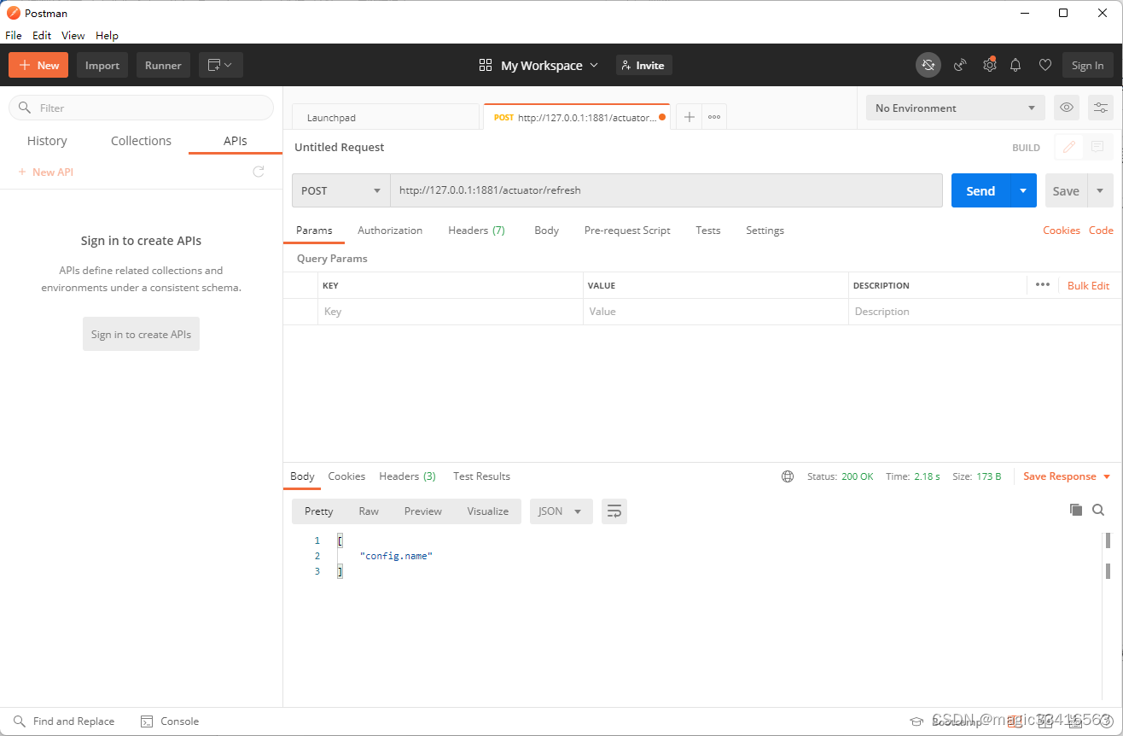1123x736 pixels.
Task: Click the Import button
Action: click(102, 65)
